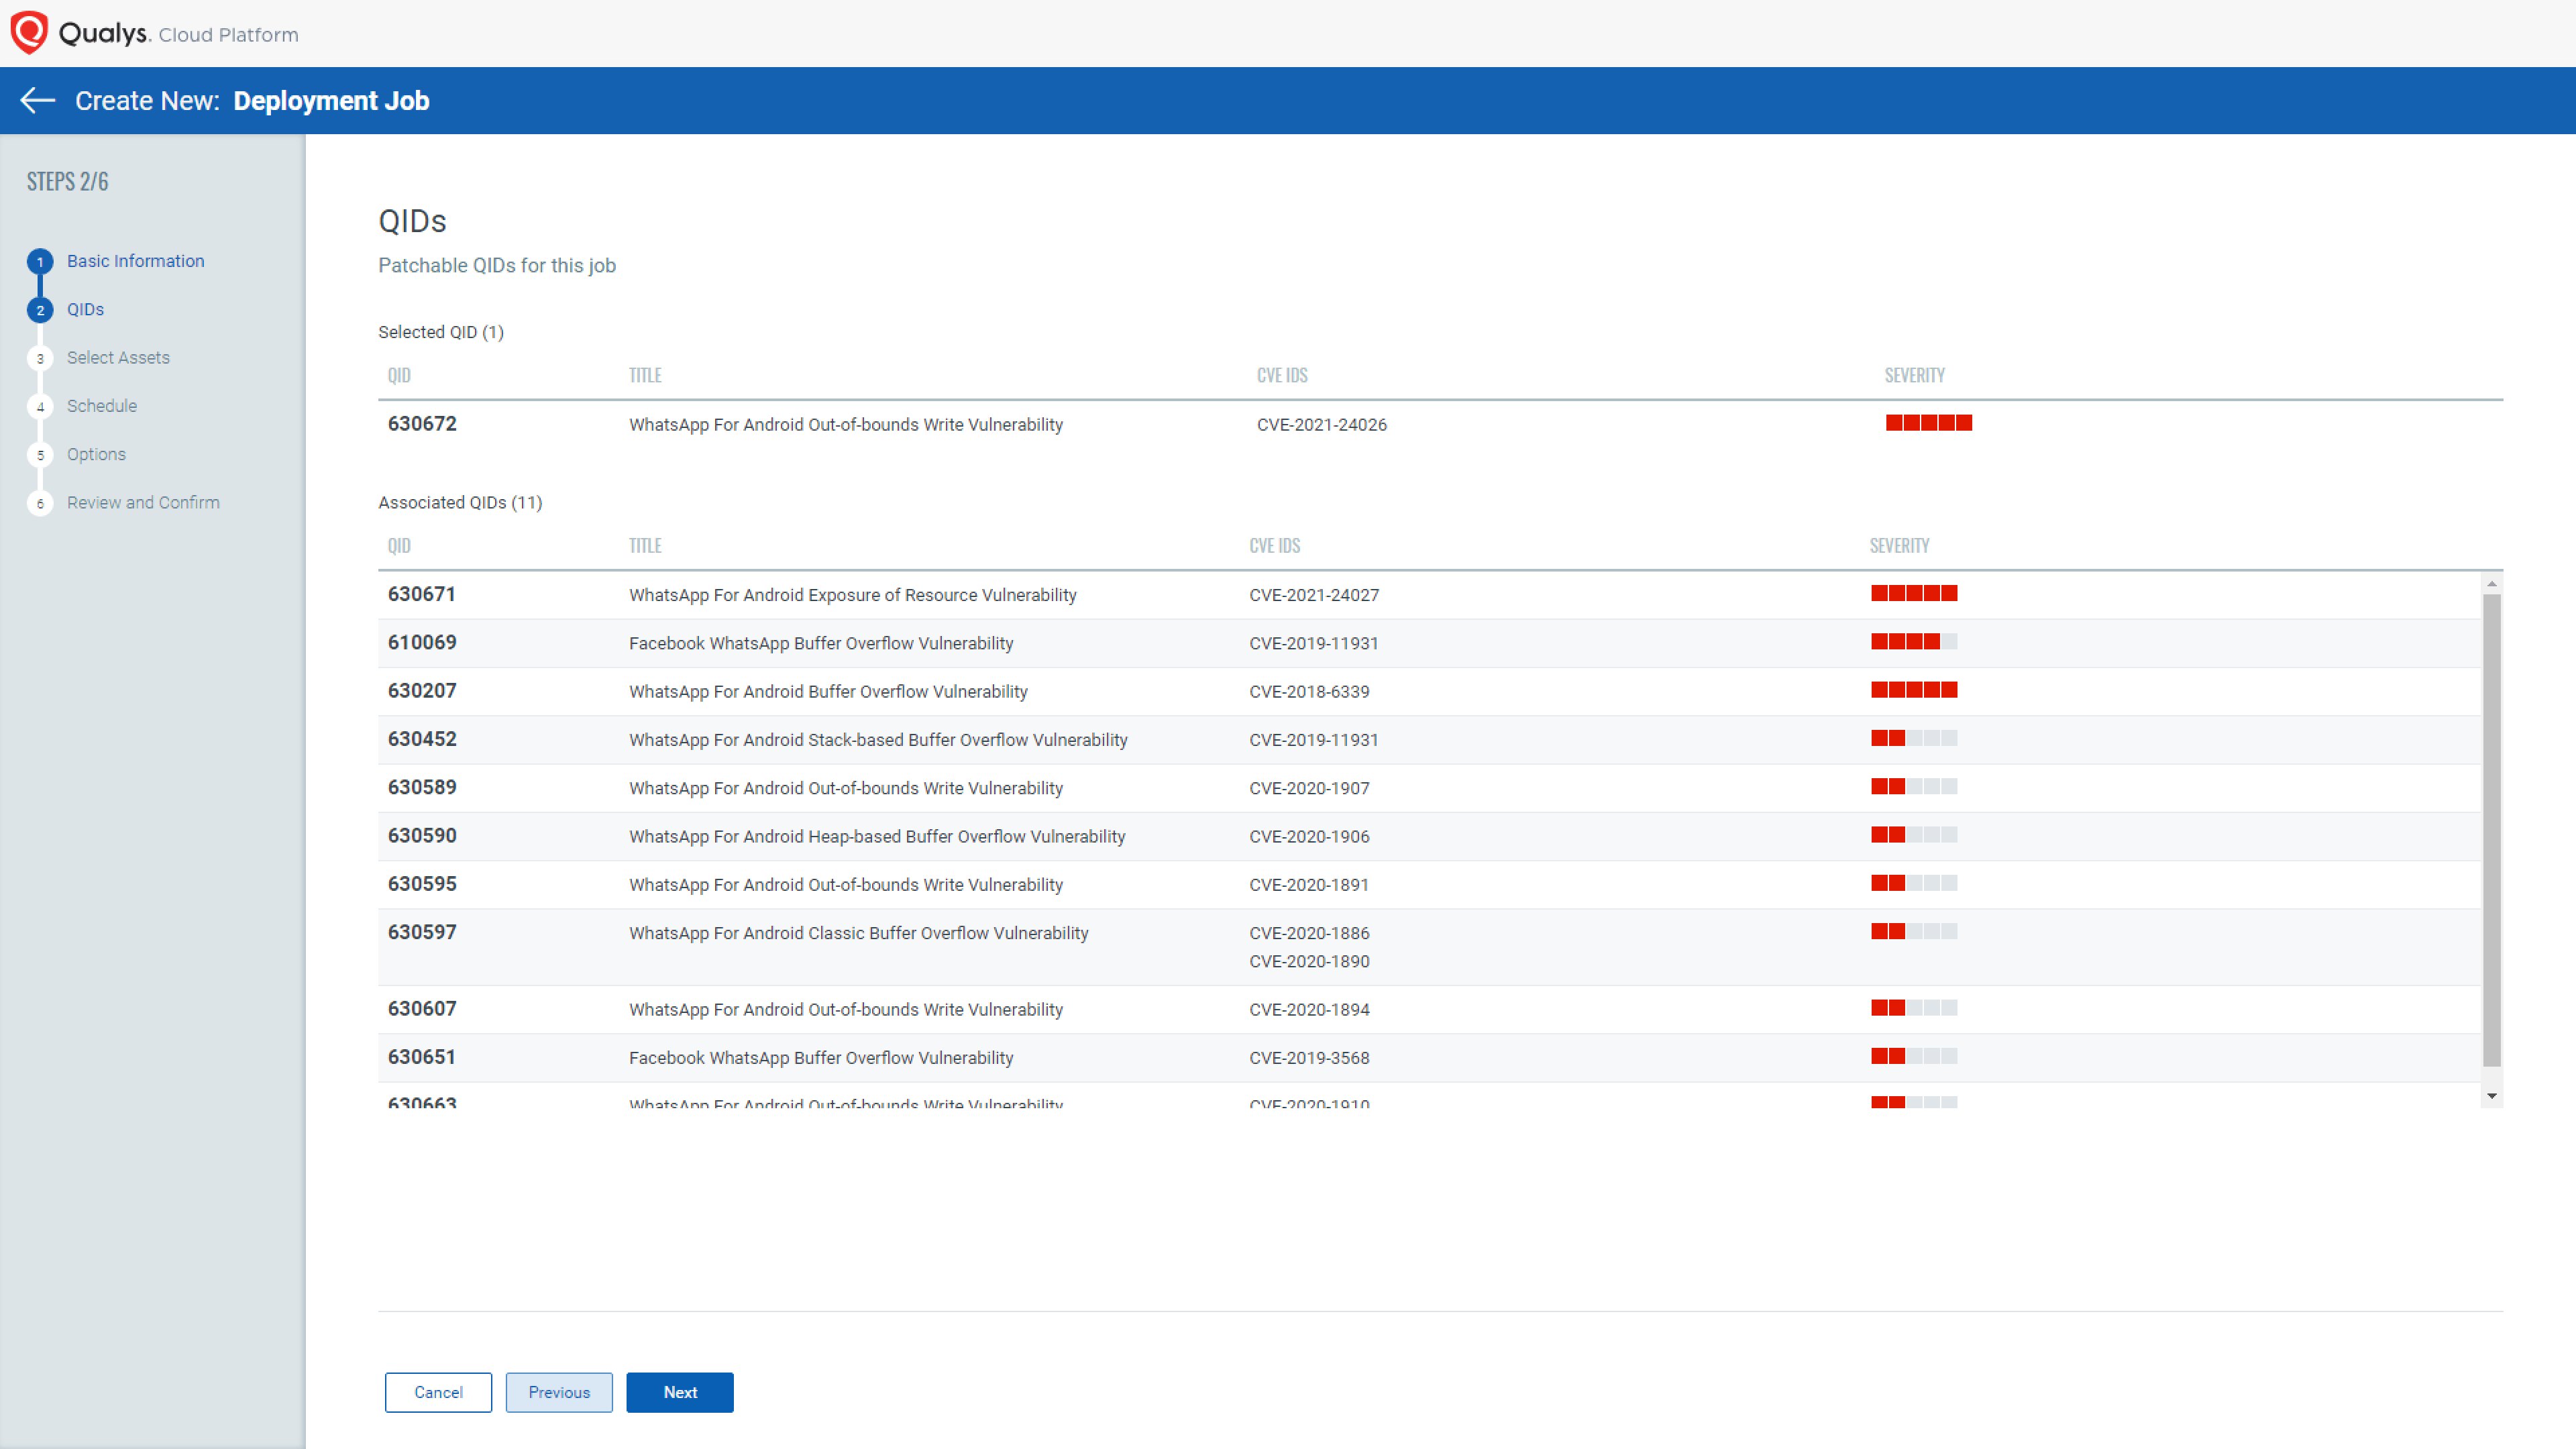Click step 4 circle for Schedule
The width and height of the screenshot is (2576, 1449).
[40, 407]
